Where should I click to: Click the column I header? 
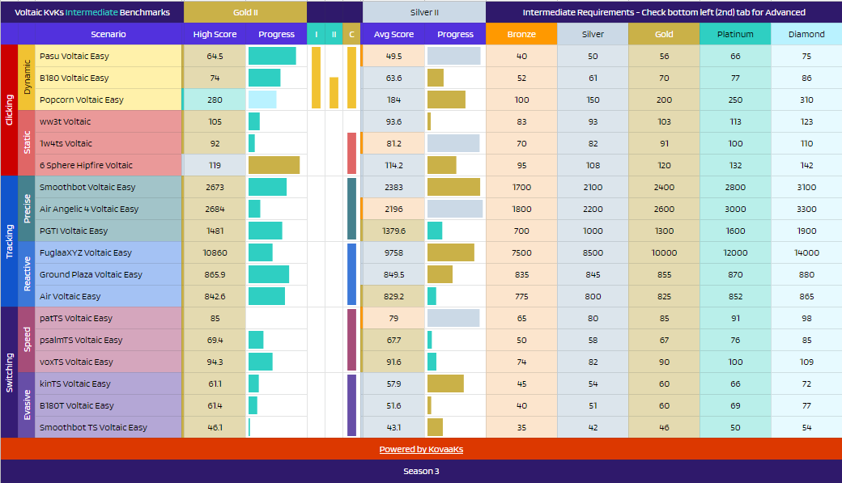[317, 34]
